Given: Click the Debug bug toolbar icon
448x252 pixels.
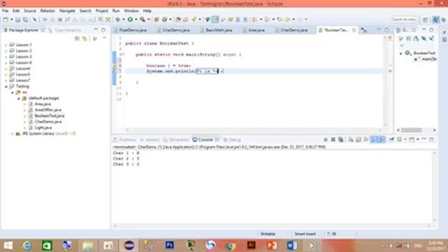Looking at the screenshot, I should (x=118, y=20).
